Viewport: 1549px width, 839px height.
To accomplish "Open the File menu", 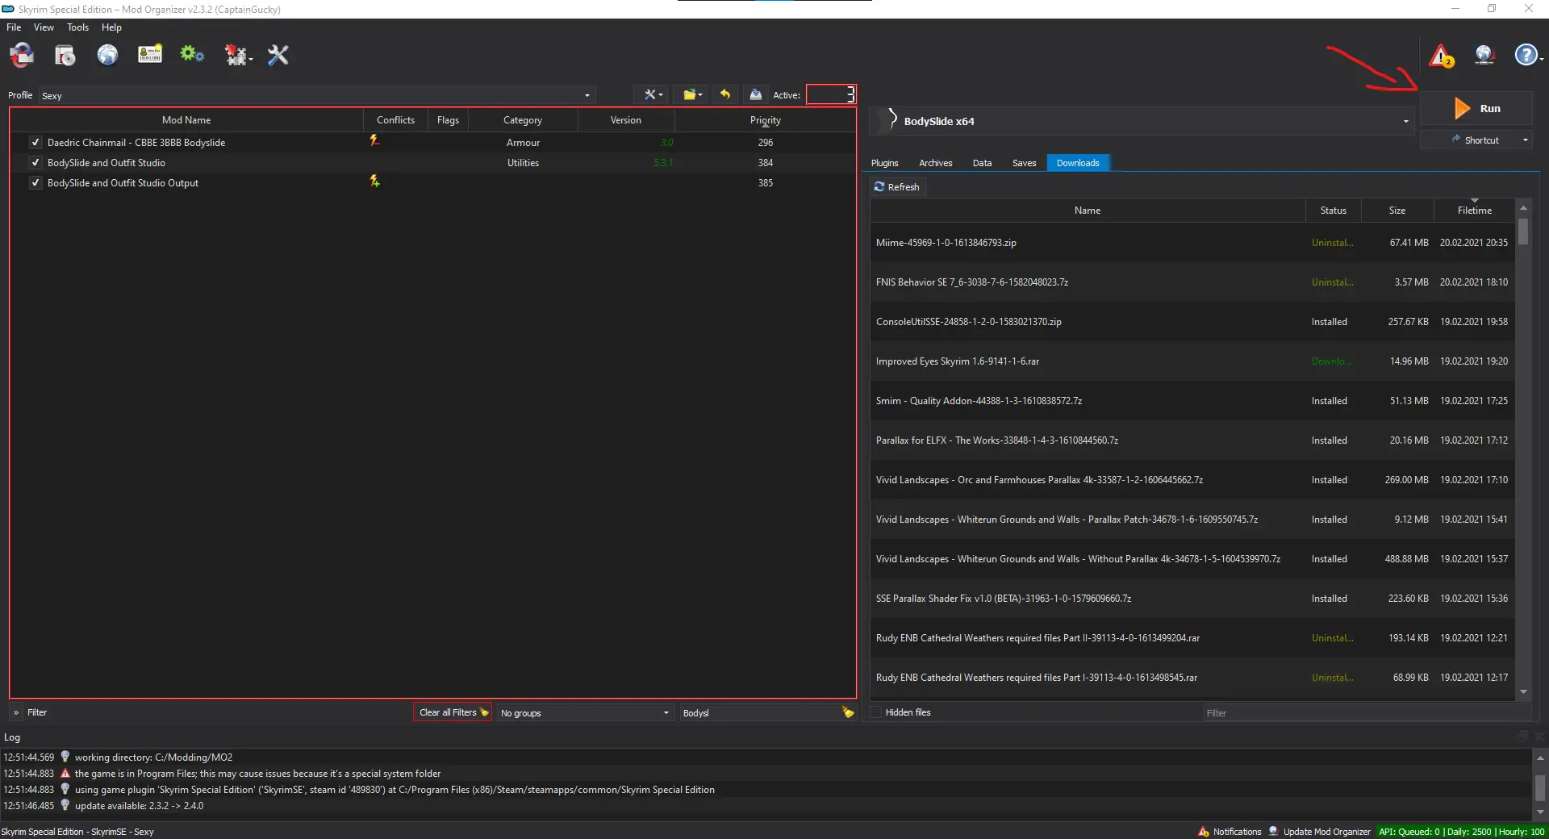I will tap(14, 27).
